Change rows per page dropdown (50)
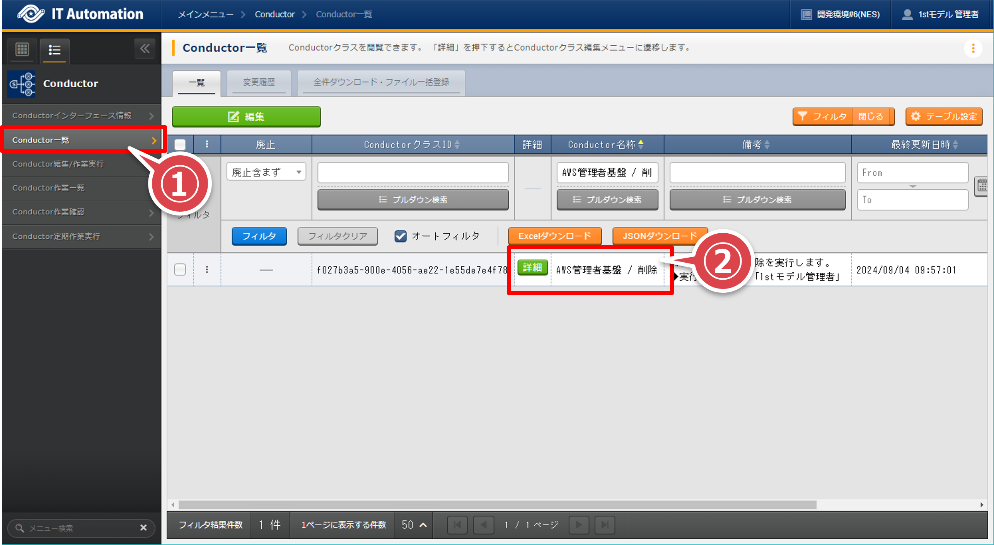 pos(414,525)
